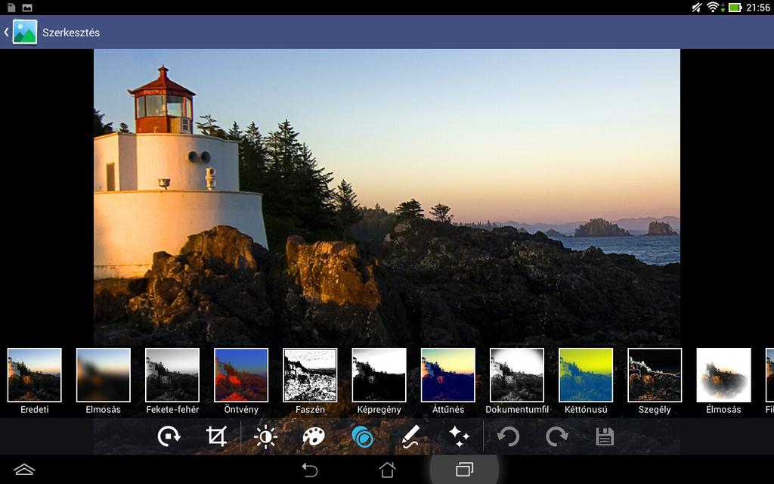
Task: Apply the Képregény comic filter thumbnail
Action: [379, 375]
